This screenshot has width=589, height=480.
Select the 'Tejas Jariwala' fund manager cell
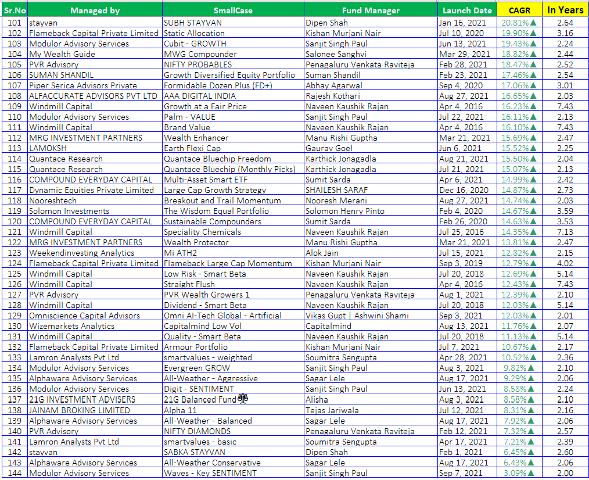point(371,410)
